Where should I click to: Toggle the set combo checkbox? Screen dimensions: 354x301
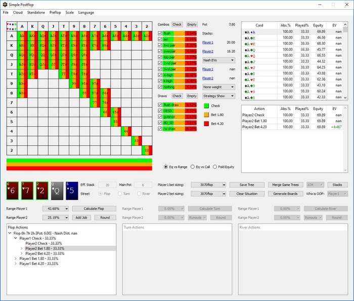[x=160, y=39]
